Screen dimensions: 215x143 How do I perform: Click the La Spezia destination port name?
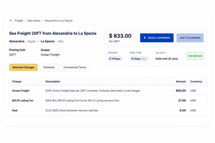tap(48, 41)
